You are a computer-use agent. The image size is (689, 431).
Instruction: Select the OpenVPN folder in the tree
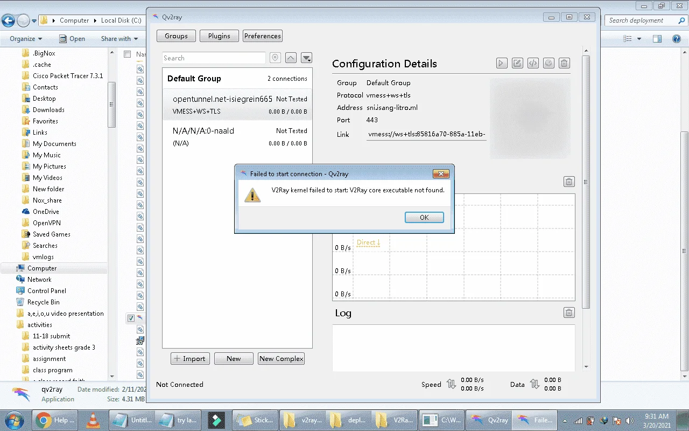pyautogui.click(x=46, y=223)
